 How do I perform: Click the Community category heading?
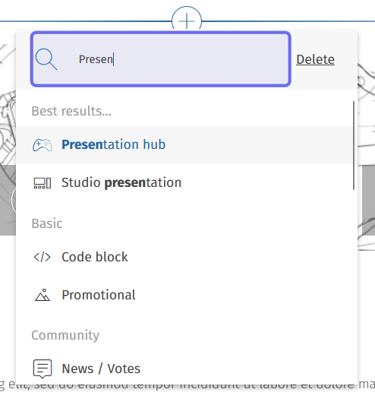click(x=65, y=335)
